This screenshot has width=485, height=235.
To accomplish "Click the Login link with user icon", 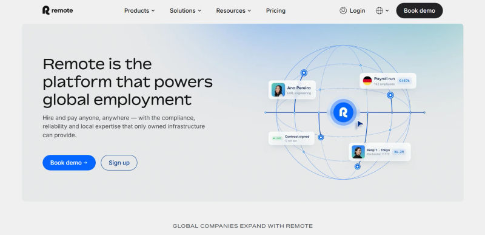I will coord(352,11).
